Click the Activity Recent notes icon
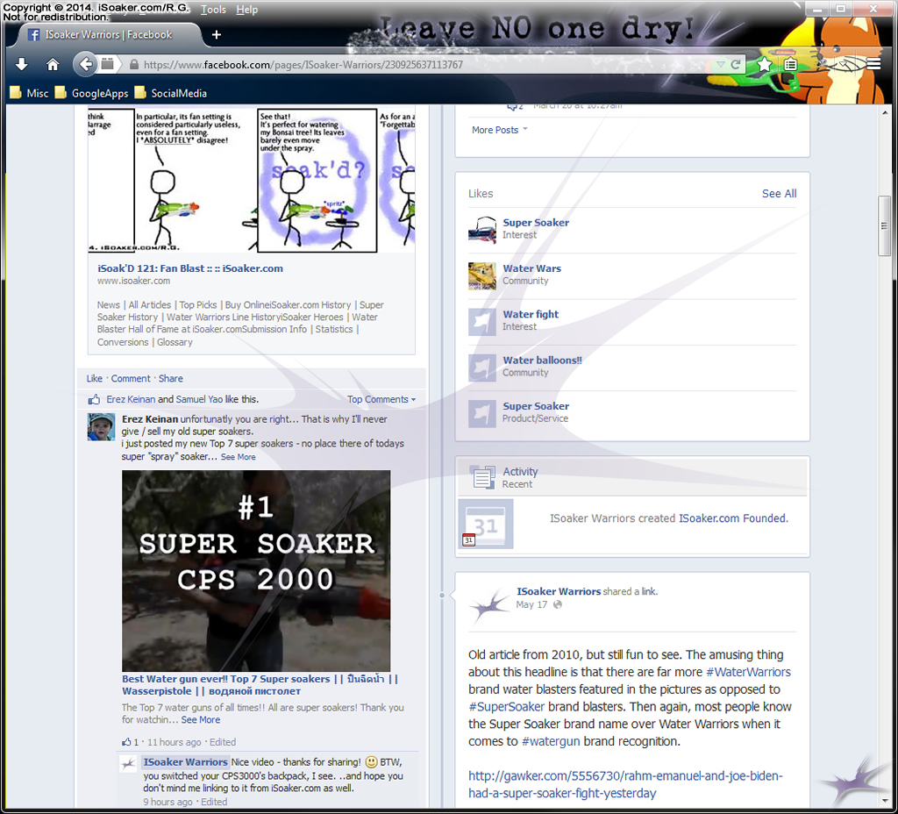This screenshot has width=898, height=814. 483,476
